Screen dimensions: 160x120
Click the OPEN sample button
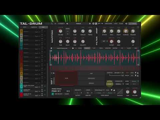coord(80,48)
